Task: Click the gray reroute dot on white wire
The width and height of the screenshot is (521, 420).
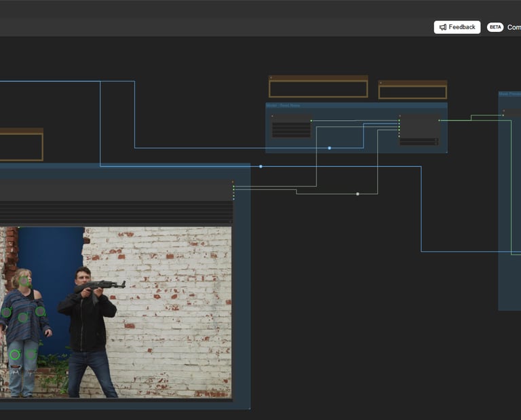Action: coord(358,194)
